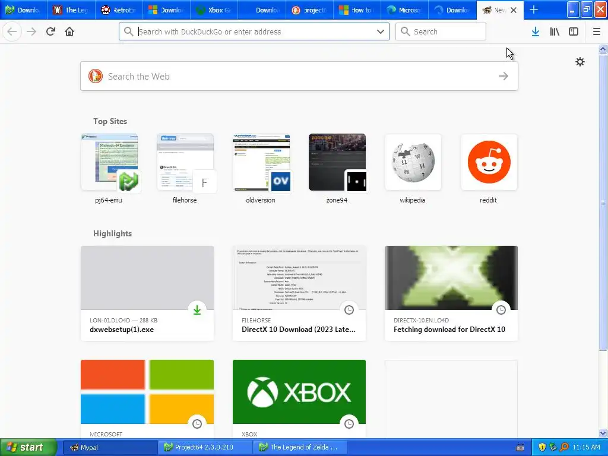Open Fetching download for DirectX 10 highlight
This screenshot has height=456, width=608.
click(451, 293)
